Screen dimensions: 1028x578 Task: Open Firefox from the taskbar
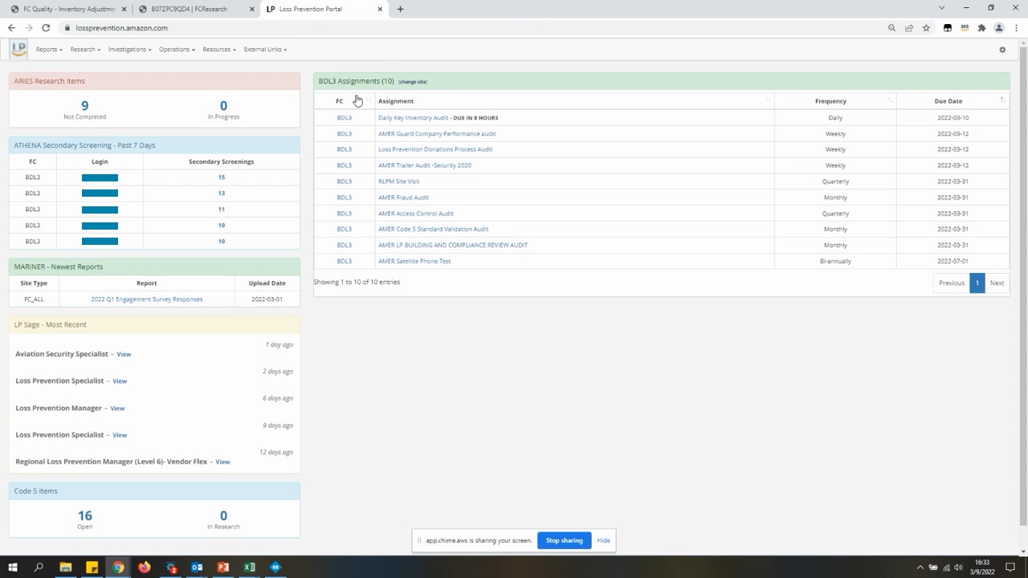(x=145, y=568)
